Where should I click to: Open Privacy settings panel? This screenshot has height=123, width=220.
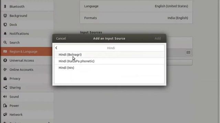27,79
